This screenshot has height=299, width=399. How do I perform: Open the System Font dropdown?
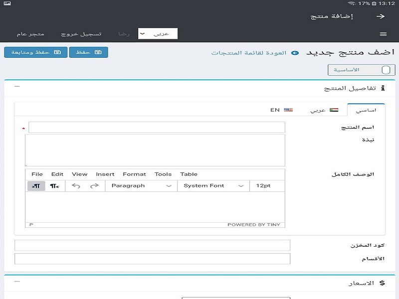click(213, 186)
